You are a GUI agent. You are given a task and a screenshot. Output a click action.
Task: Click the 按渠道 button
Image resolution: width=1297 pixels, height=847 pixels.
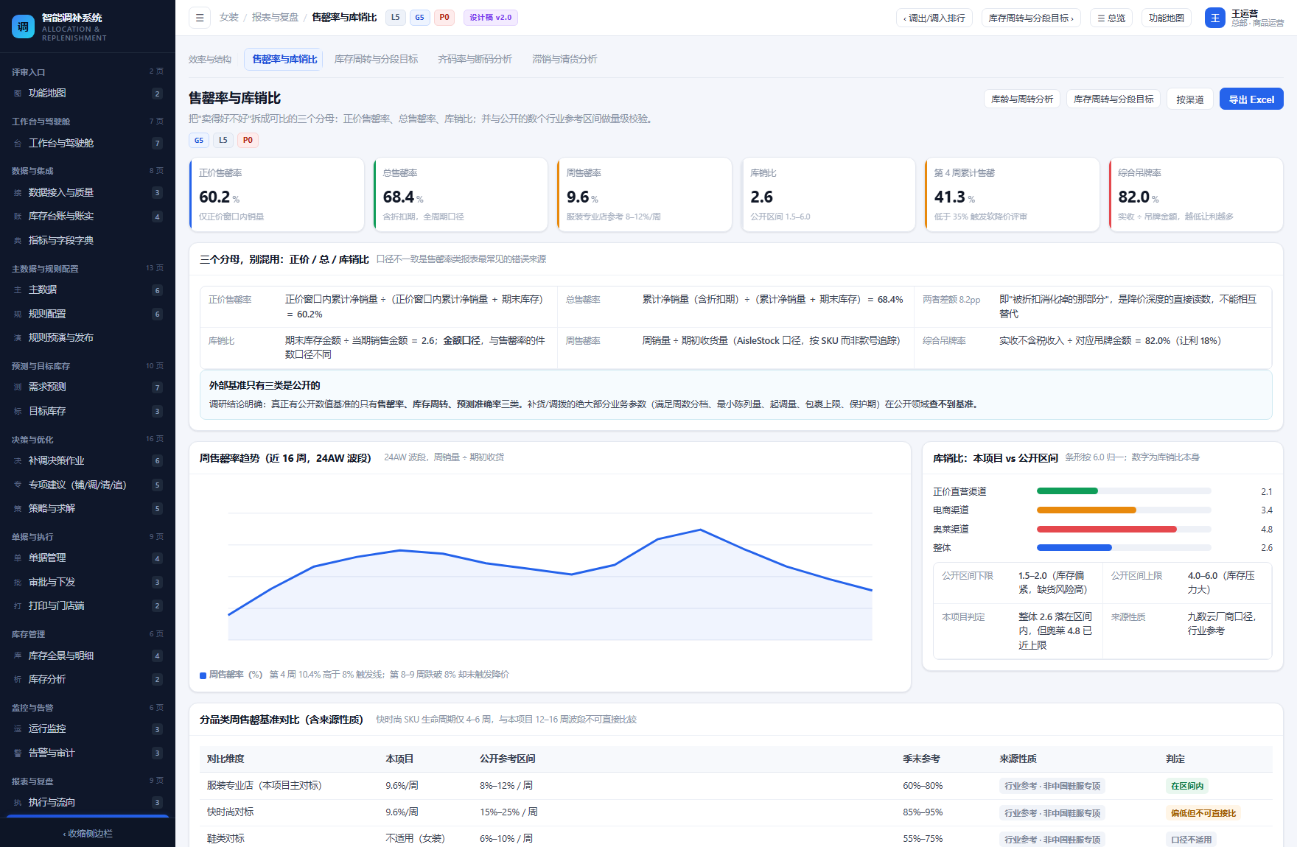pos(1190,99)
